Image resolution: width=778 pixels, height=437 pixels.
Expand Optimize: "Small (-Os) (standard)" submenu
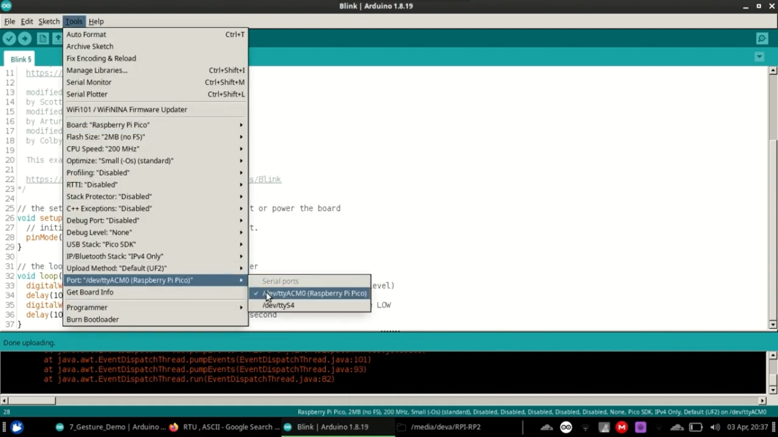click(155, 160)
